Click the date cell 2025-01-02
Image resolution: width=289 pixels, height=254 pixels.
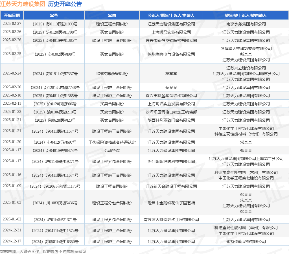(x=12, y=219)
